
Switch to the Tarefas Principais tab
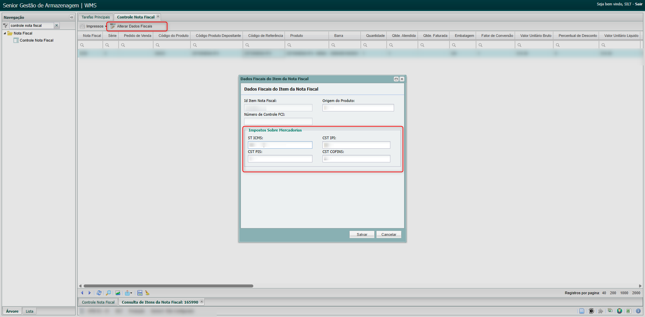[x=95, y=17]
